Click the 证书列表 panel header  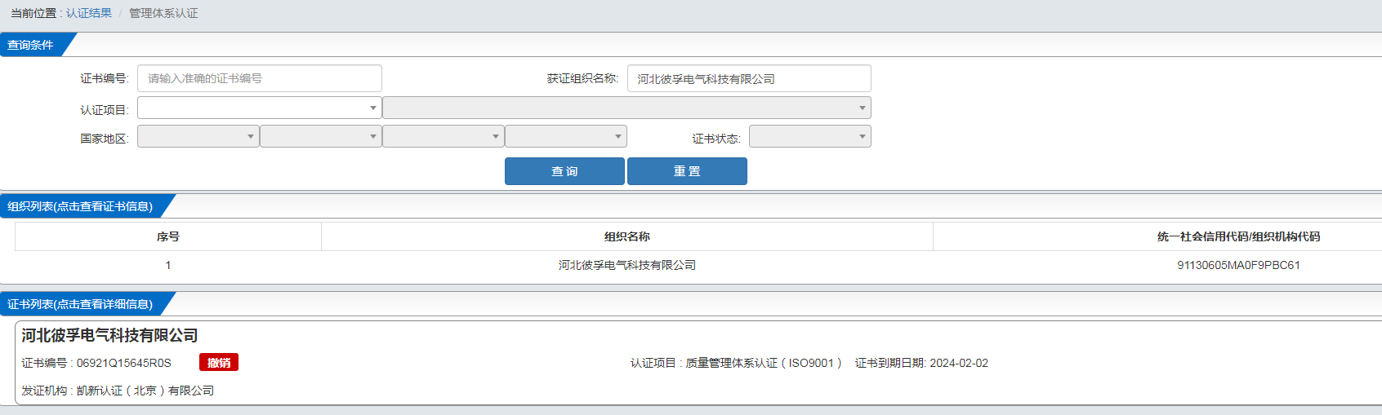click(x=80, y=304)
